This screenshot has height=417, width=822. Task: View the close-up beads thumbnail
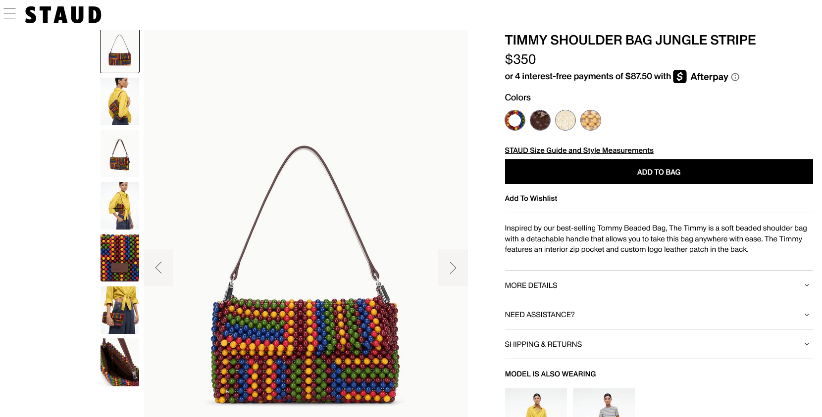120,258
